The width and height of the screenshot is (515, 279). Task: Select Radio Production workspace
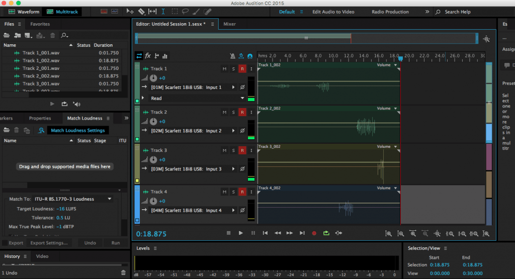click(x=390, y=12)
